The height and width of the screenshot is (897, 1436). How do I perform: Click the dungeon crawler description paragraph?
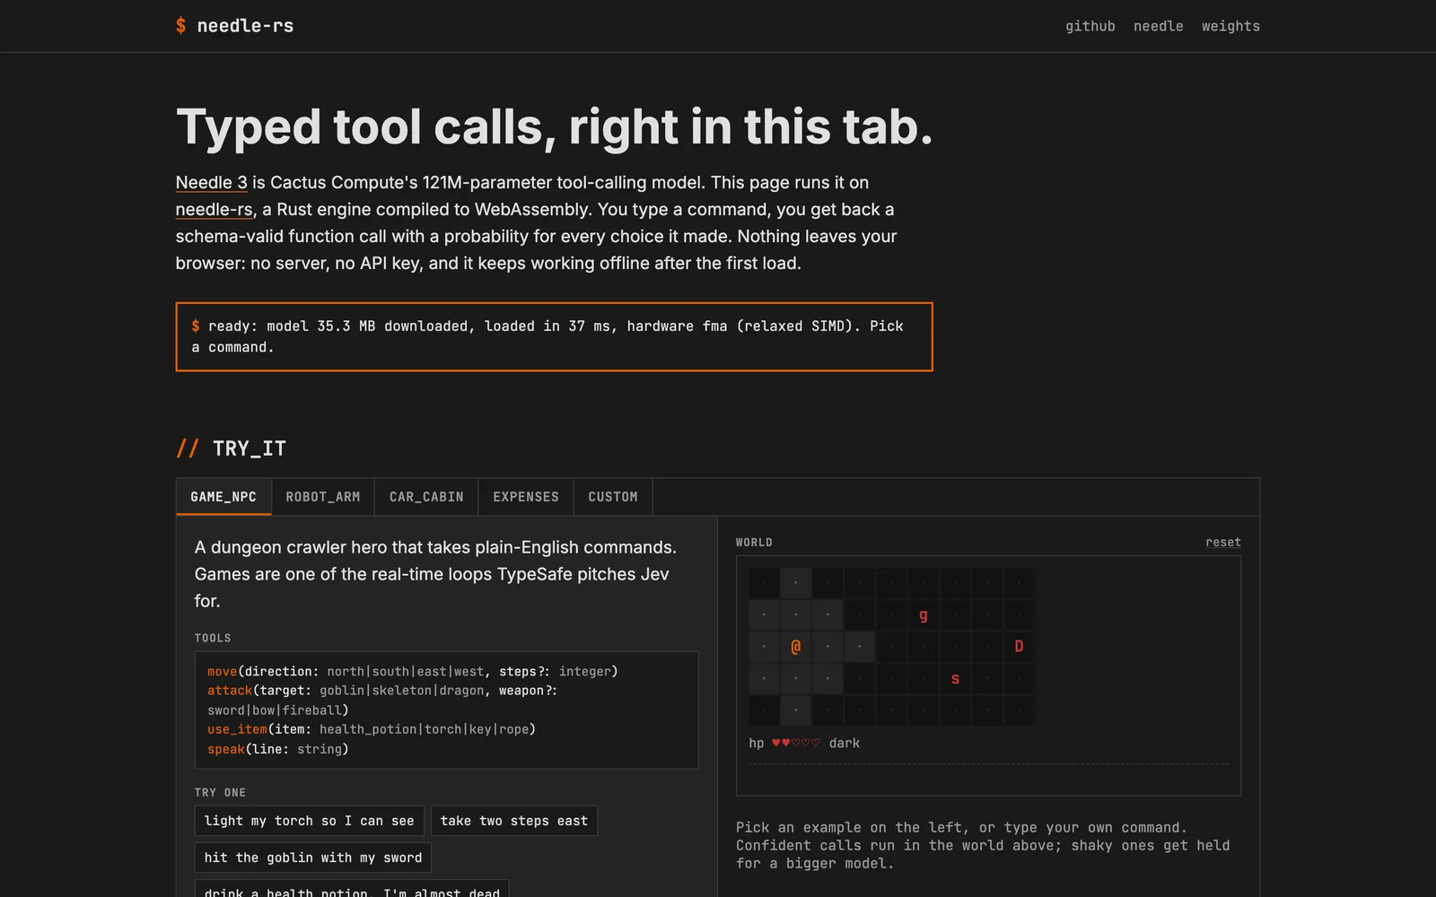(x=435, y=574)
